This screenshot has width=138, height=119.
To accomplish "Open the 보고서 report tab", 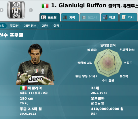I will [x=90, y=17].
